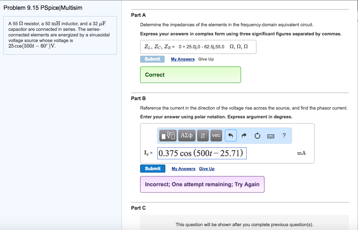Click the Correct feedback box

(190, 75)
